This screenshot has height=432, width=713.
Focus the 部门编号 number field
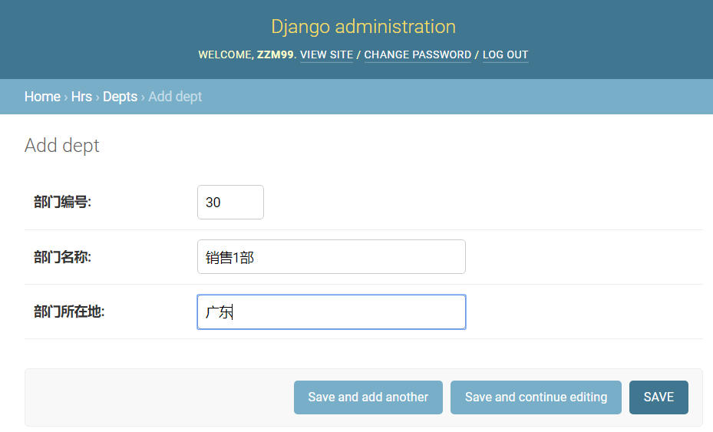point(230,203)
